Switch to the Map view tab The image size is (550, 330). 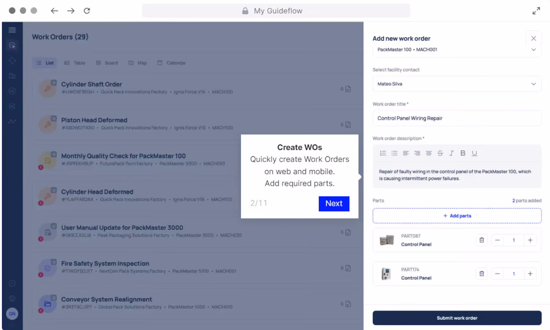(137, 63)
